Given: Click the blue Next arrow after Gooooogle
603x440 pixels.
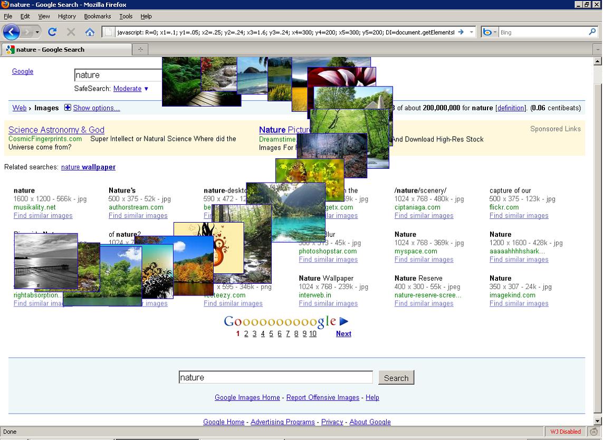Looking at the screenshot, I should [x=344, y=321].
